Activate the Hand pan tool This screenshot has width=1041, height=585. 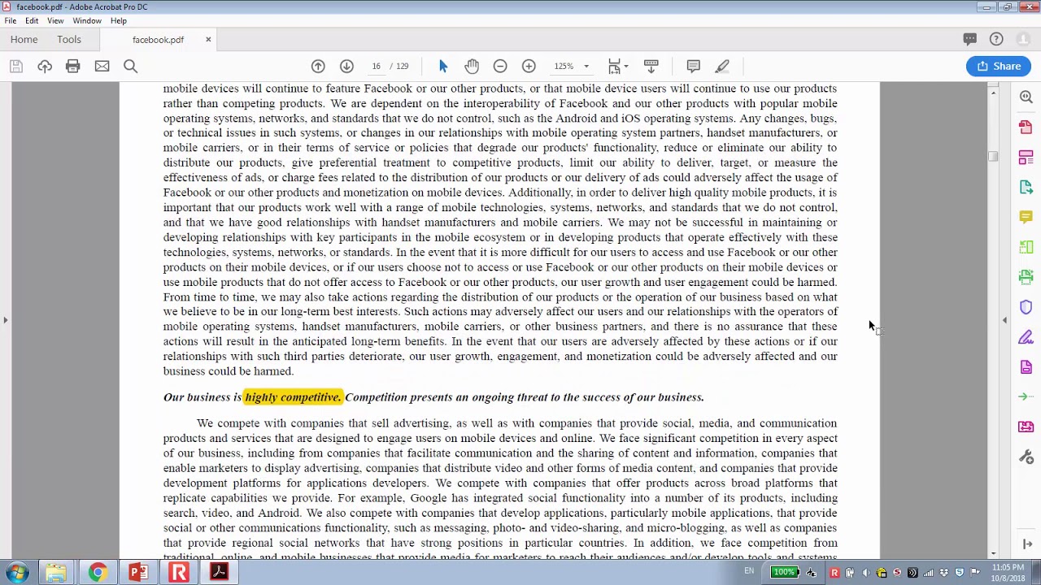472,66
